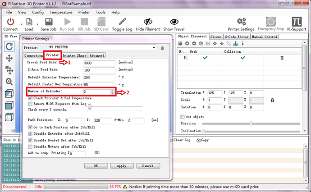Increase Number of Extruder with up arrow
Image resolution: width=311 pixels, height=192 pixels.
[x=113, y=91]
